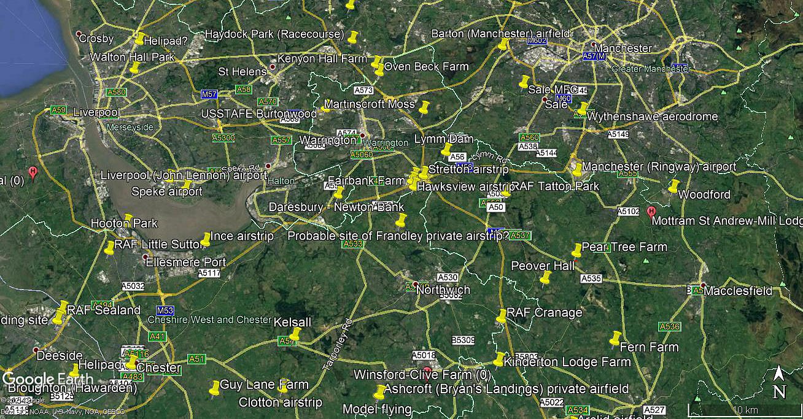Select the Lymm Dam pushpin marker
This screenshot has width=803, height=419.
pyautogui.click(x=446, y=149)
